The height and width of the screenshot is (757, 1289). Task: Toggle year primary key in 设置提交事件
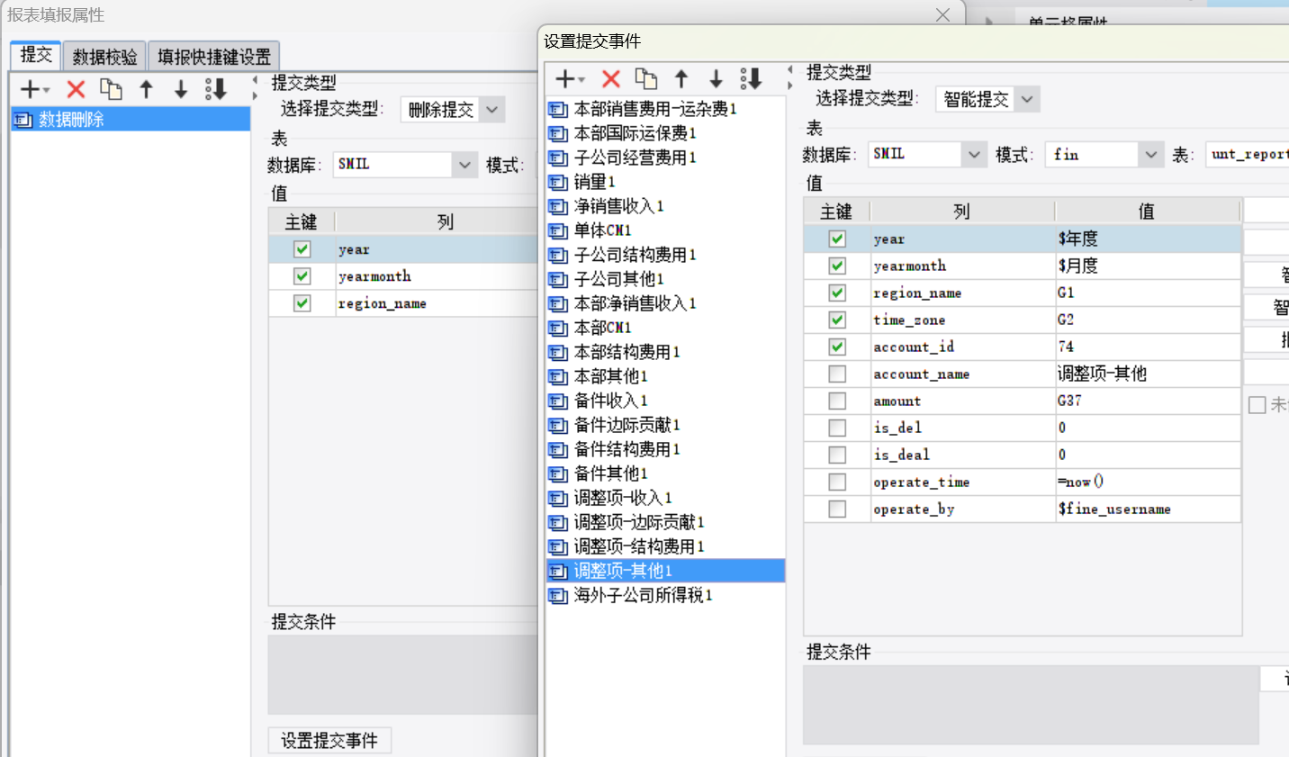tap(837, 239)
